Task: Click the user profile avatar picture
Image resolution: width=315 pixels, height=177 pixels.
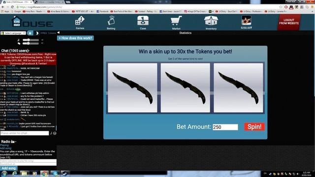Action: pos(246,21)
